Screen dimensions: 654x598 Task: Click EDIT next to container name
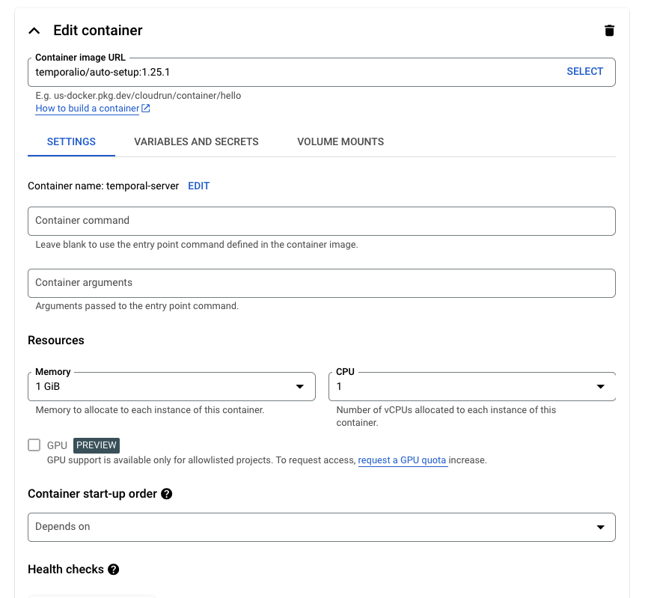[198, 186]
